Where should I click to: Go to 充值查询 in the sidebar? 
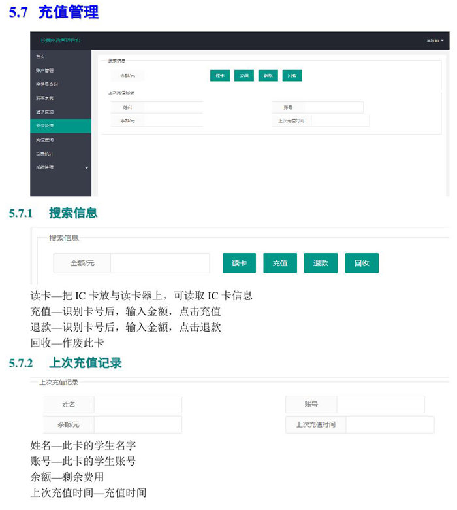click(44, 140)
